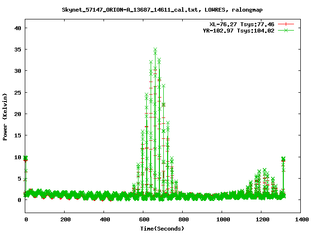Click the x-axis tick label 600
The image size is (311, 233).
144,219
